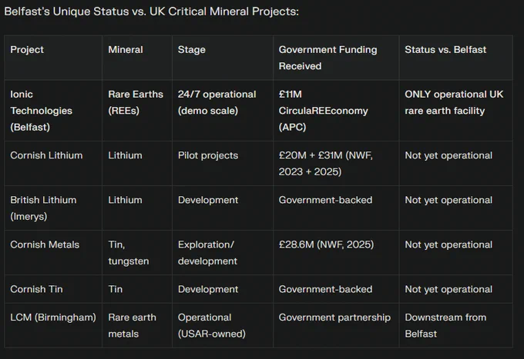Select the Cornish Tin project cell
The height and width of the screenshot is (359, 524).
coord(53,289)
